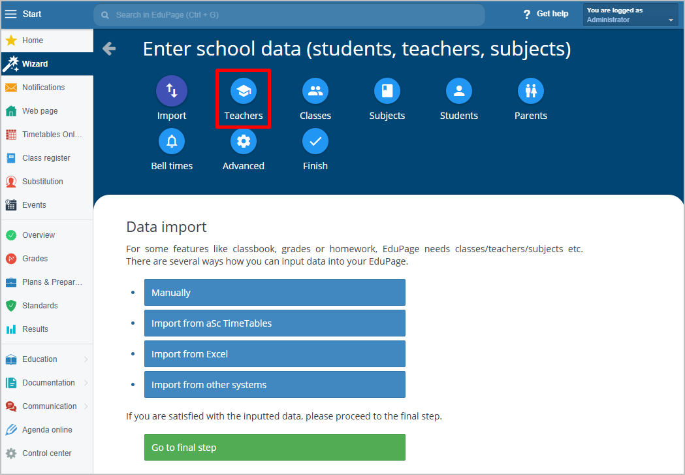
Task: Open Communication label in sidebar
Action: (x=50, y=406)
